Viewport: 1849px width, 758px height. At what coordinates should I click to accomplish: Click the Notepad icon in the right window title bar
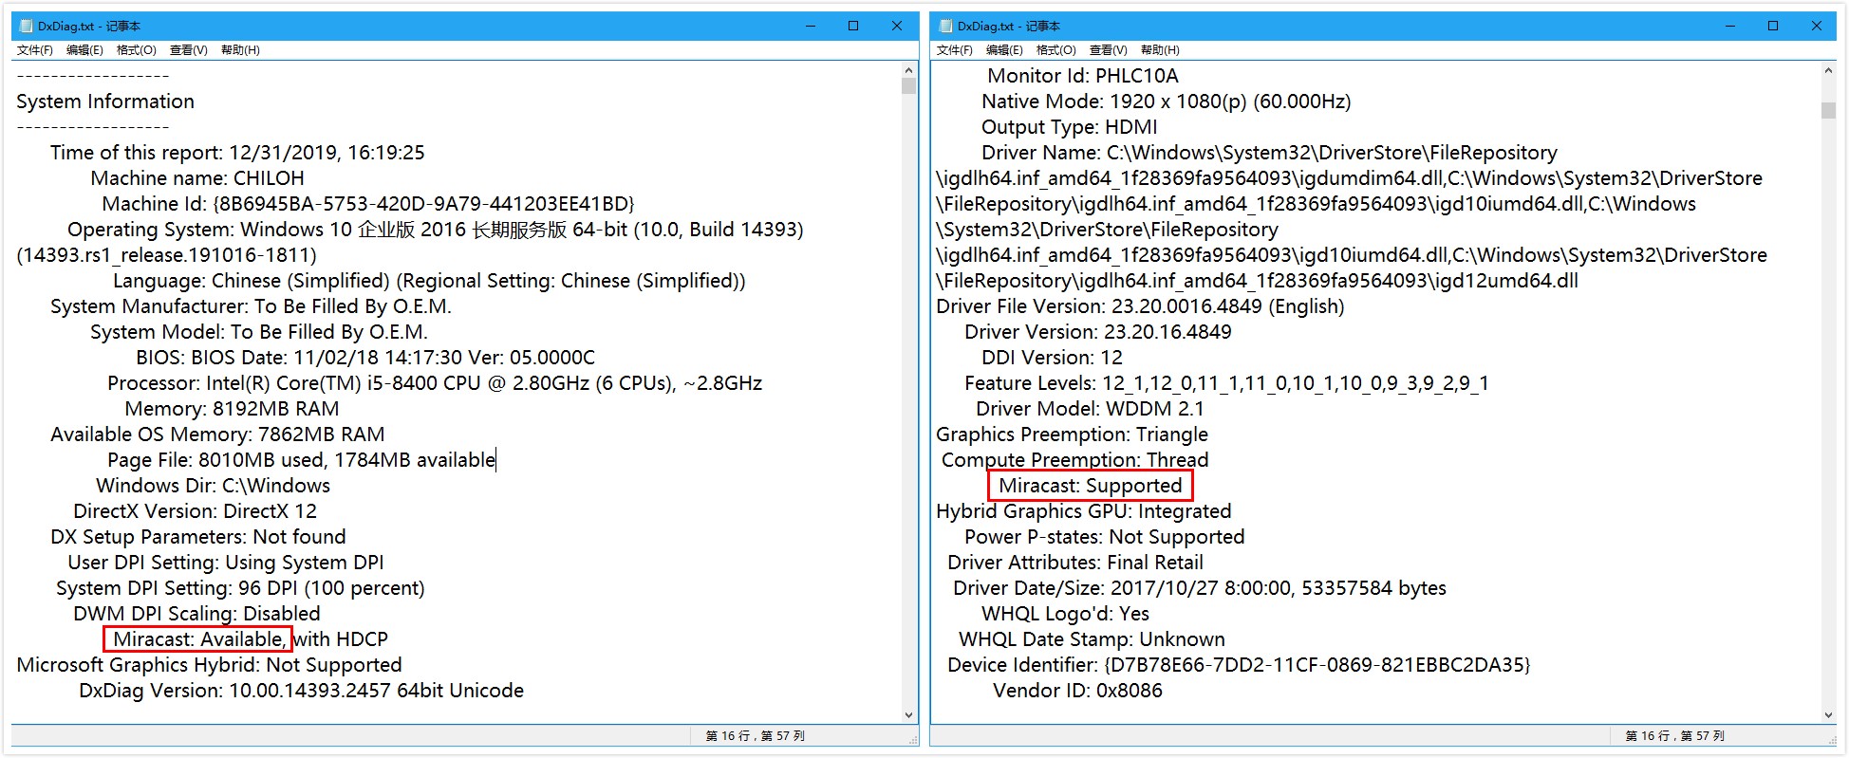946,27
